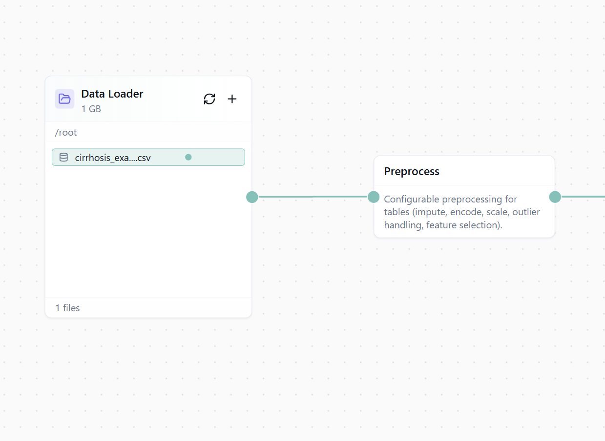
Task: Select the Data Loader output port
Action: pyautogui.click(x=252, y=197)
